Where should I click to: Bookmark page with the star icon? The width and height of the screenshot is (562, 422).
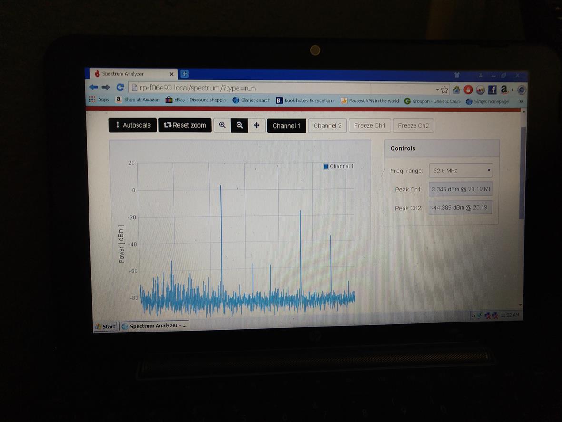[x=444, y=90]
